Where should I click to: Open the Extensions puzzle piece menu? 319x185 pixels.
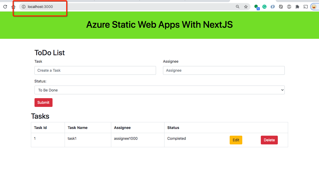pyautogui.click(x=297, y=7)
